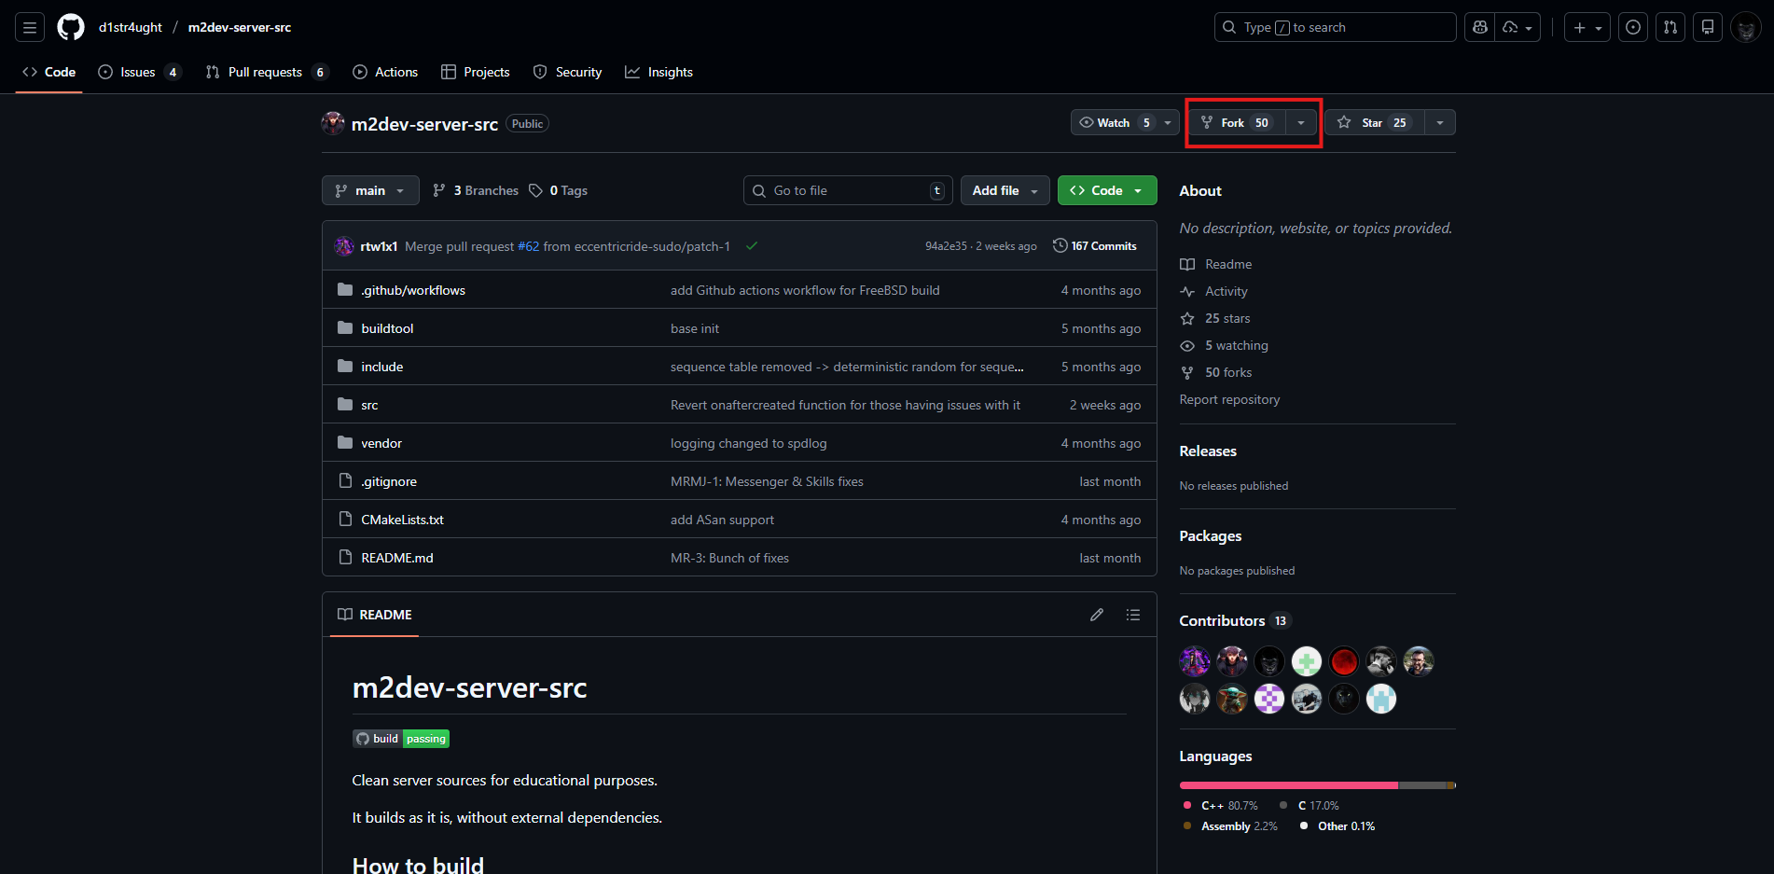Open the 167 Commits history link
This screenshot has height=874, width=1774.
point(1095,246)
